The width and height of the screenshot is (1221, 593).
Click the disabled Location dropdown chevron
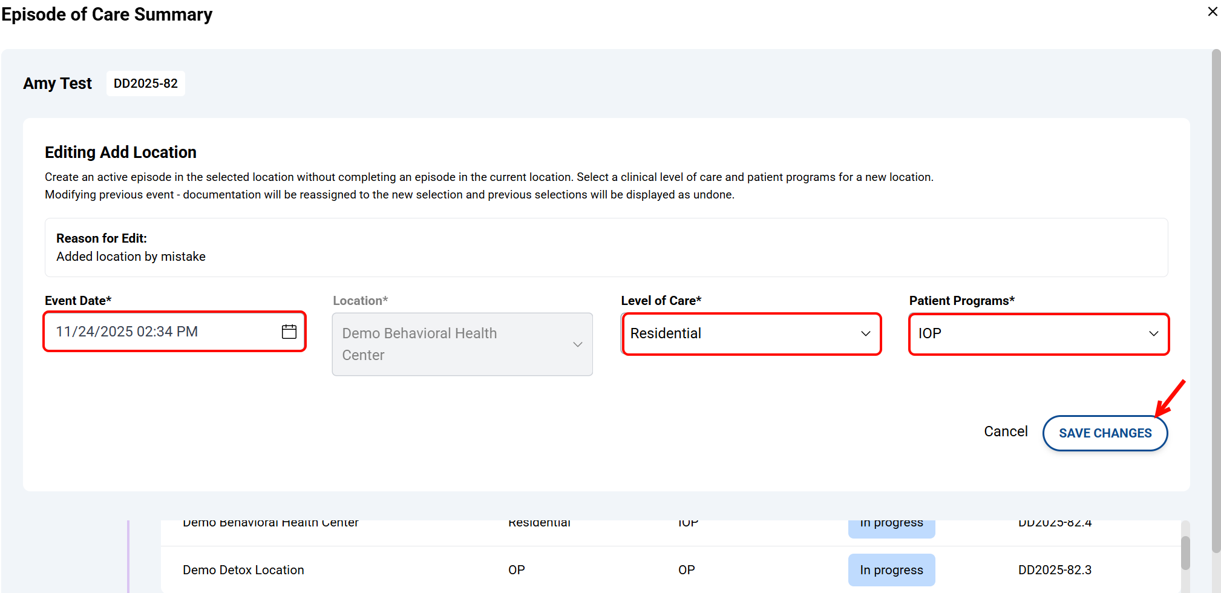click(x=577, y=344)
